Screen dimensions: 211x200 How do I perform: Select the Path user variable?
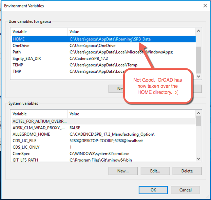pos(17,52)
